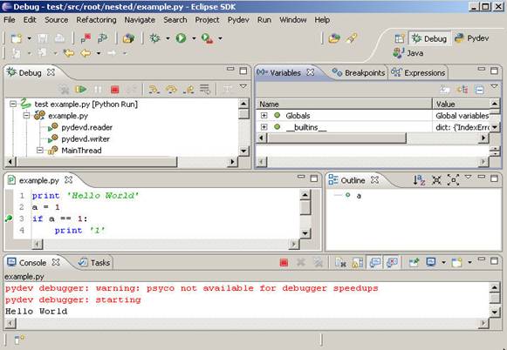Click the Debug tree scrollbar up arrow
Screen dimensions: 507x350
tap(243, 104)
